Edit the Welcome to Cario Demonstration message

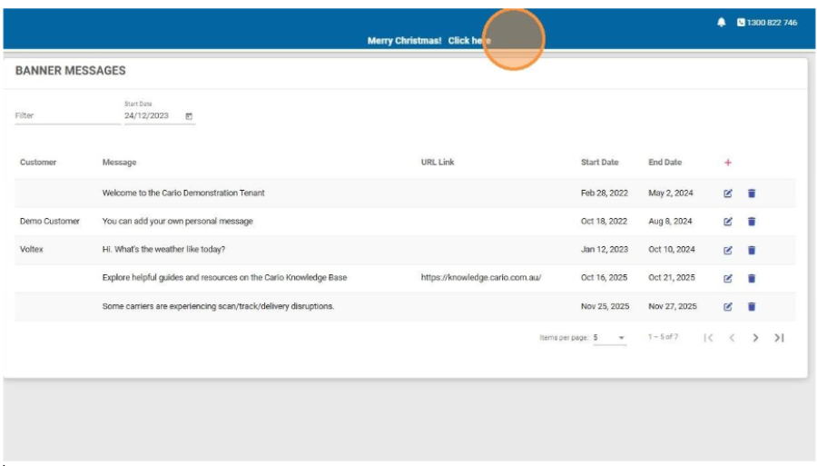[x=727, y=193]
